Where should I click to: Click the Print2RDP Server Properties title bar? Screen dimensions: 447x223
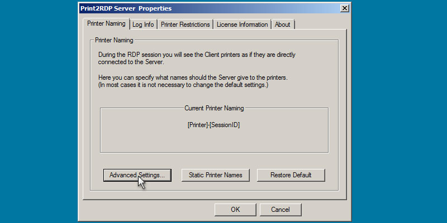point(196,8)
